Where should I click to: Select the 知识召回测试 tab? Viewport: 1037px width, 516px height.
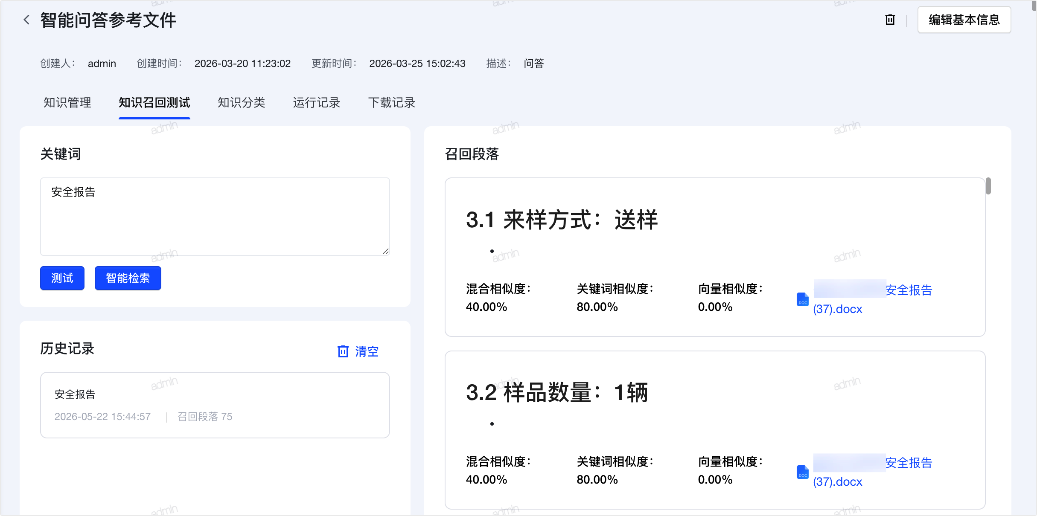tap(154, 103)
